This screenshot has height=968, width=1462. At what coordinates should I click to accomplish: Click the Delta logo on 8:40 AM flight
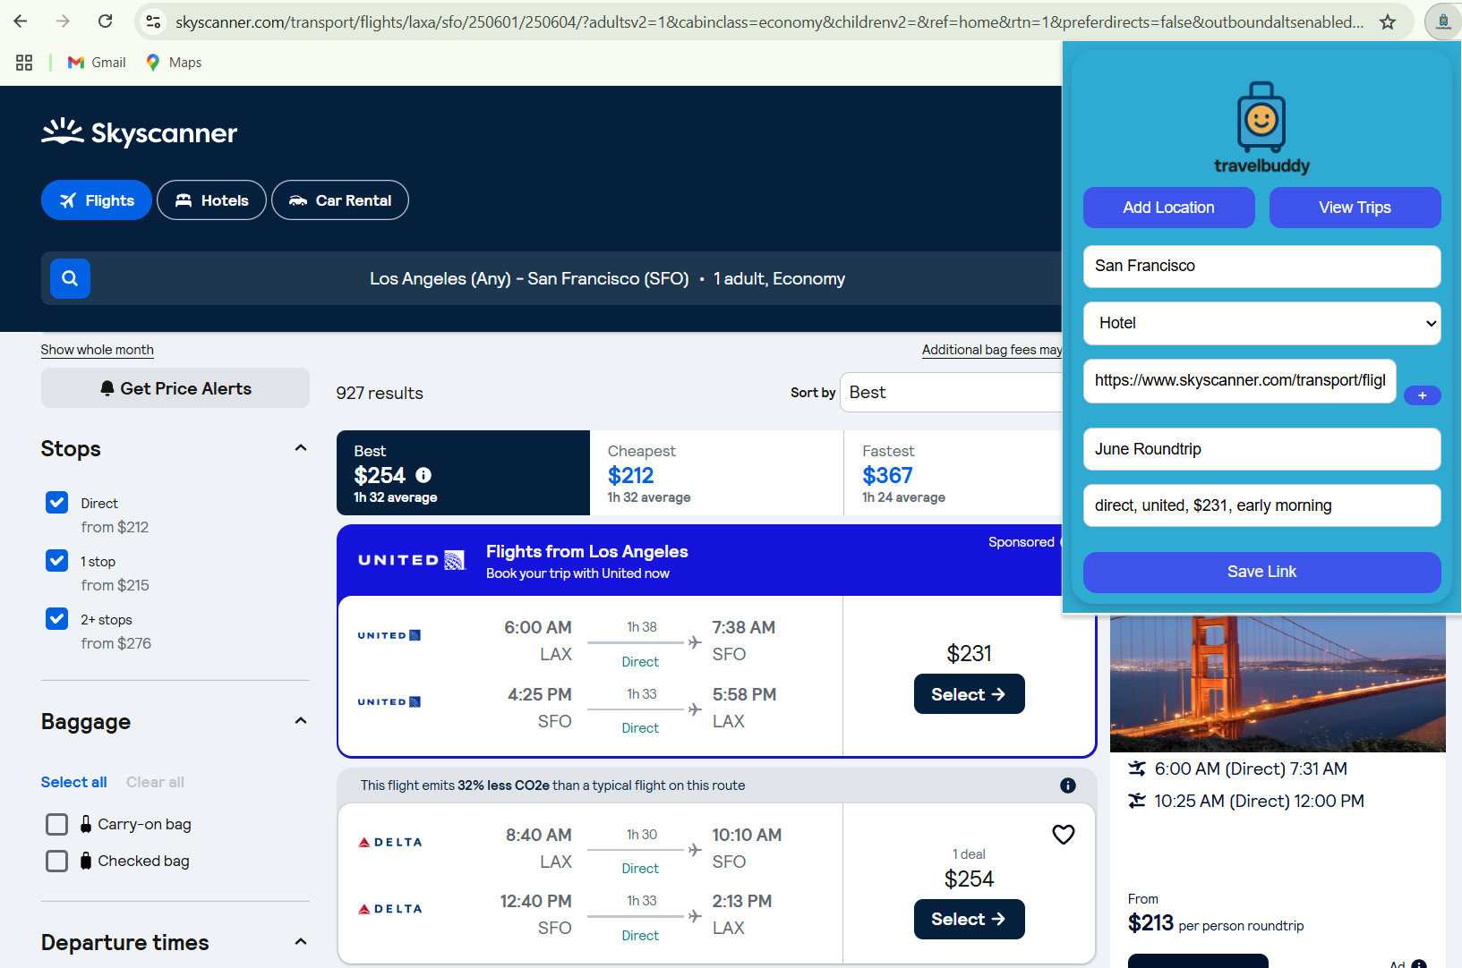(x=390, y=842)
